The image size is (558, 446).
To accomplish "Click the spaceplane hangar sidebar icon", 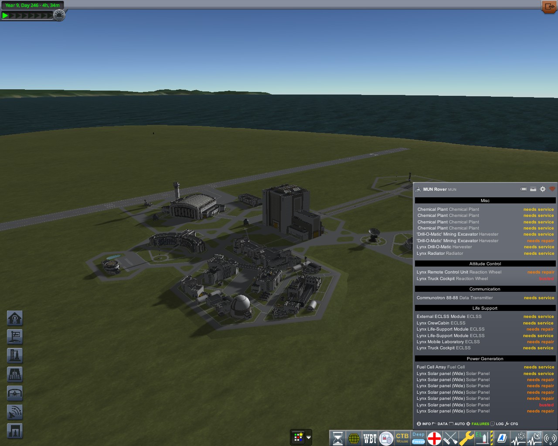I will [15, 393].
